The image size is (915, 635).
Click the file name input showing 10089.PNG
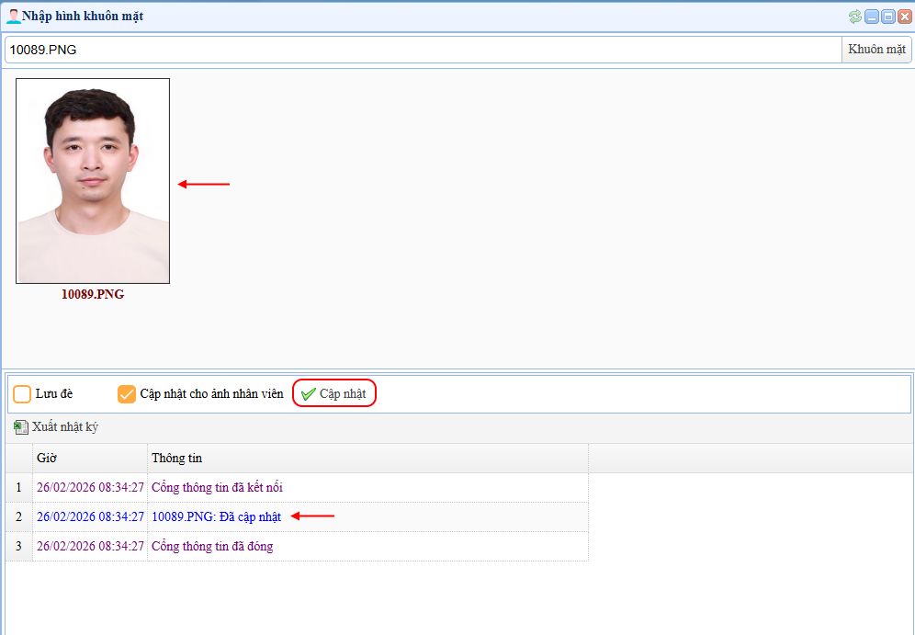coord(423,50)
